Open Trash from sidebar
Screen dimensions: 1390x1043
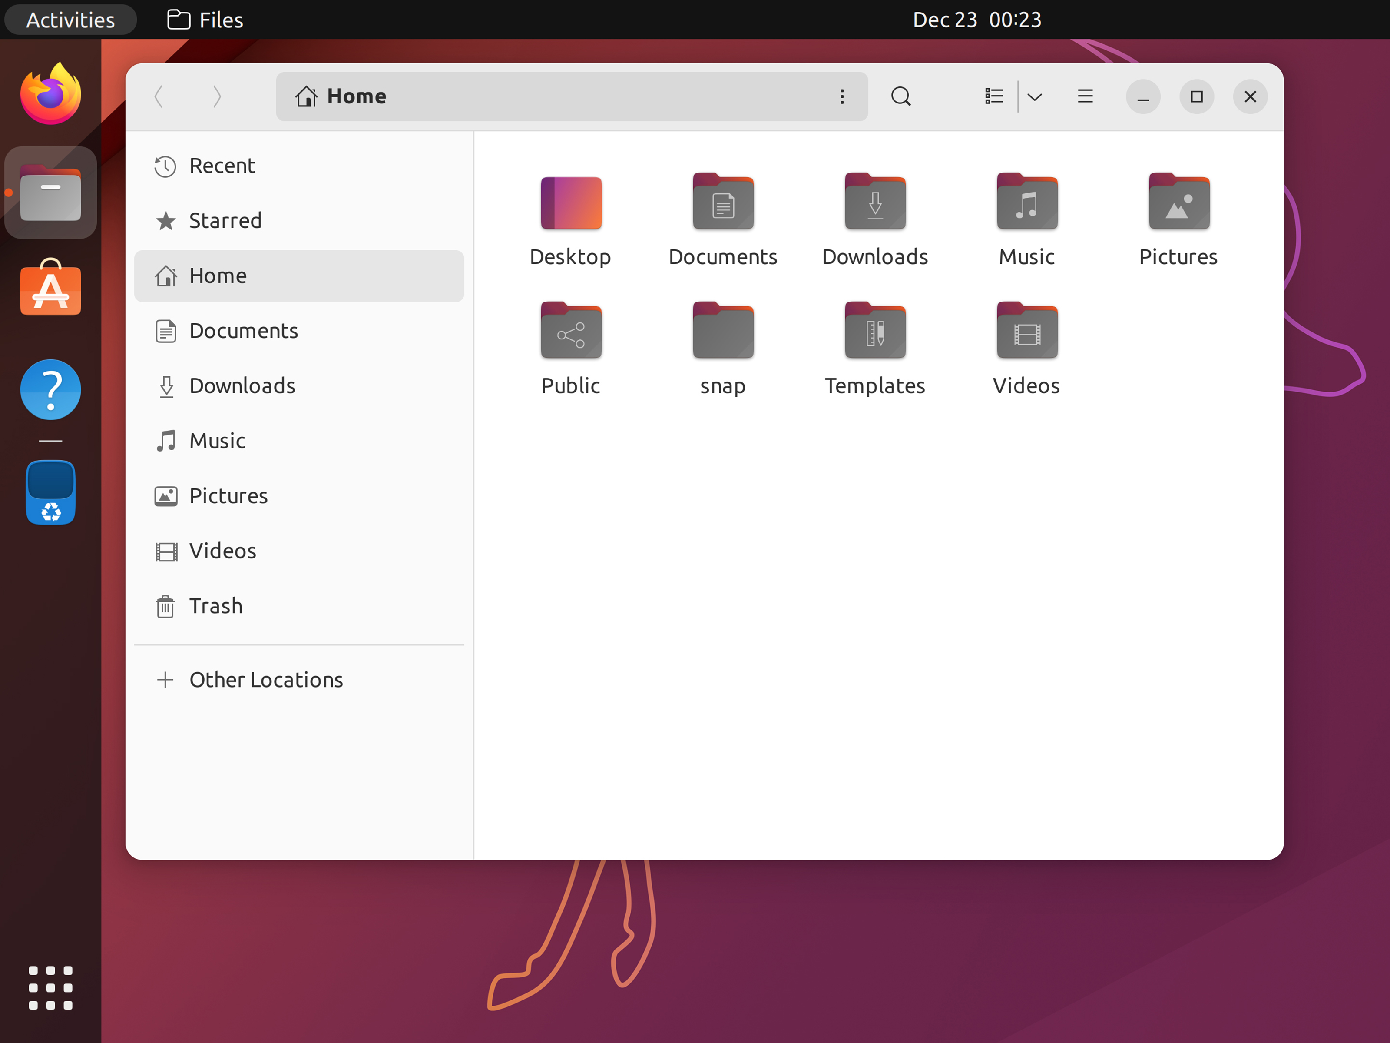coord(215,606)
